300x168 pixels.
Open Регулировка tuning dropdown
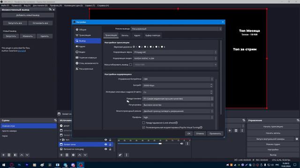coord(178,105)
